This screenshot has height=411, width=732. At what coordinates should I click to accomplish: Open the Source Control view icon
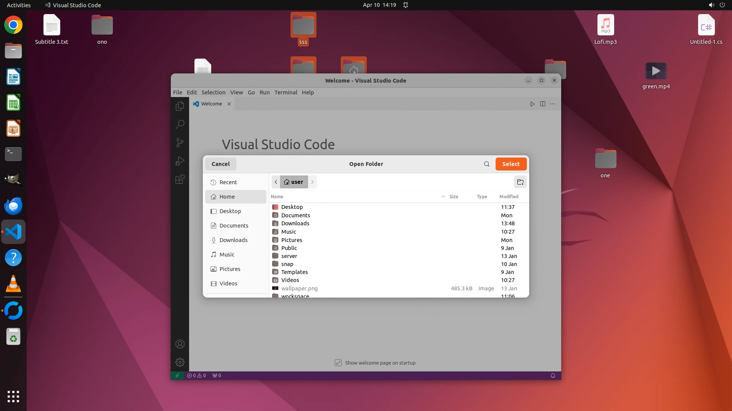180,143
